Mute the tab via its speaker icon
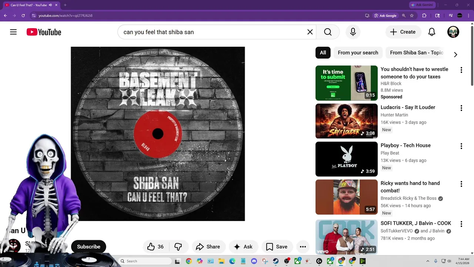This screenshot has height=267, width=474. 50,5
